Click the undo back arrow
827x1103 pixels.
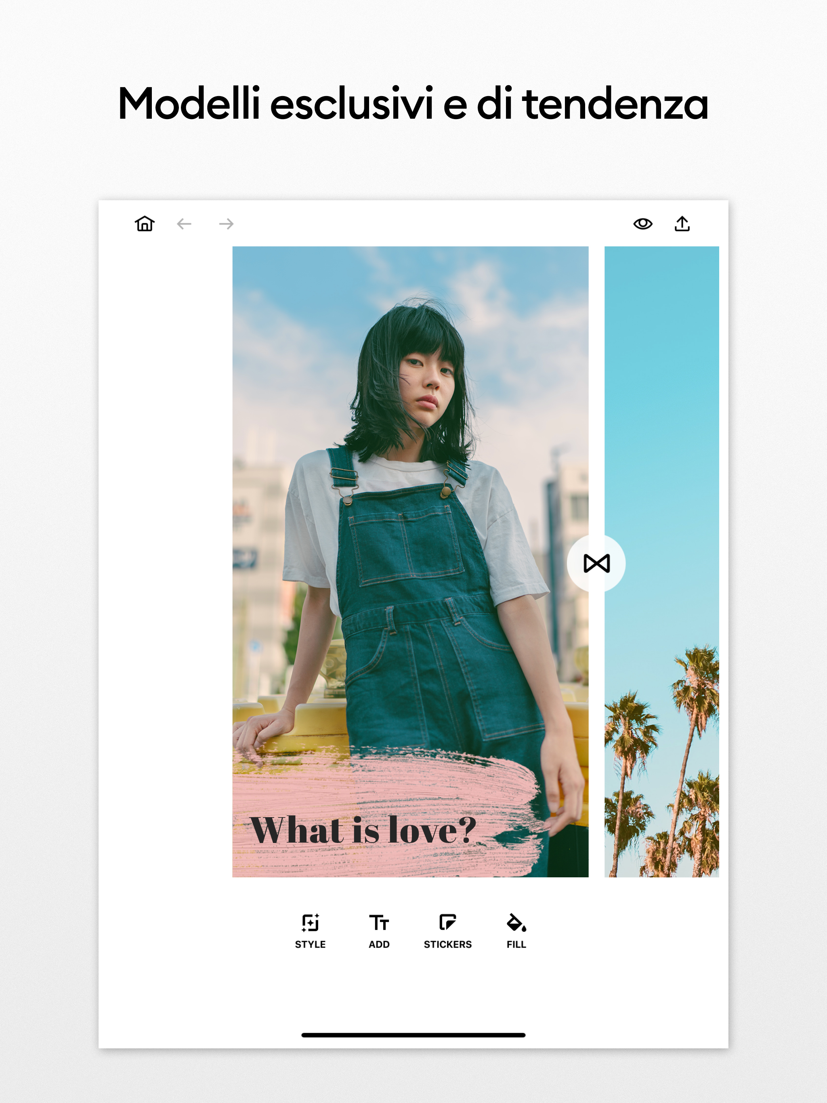(184, 224)
